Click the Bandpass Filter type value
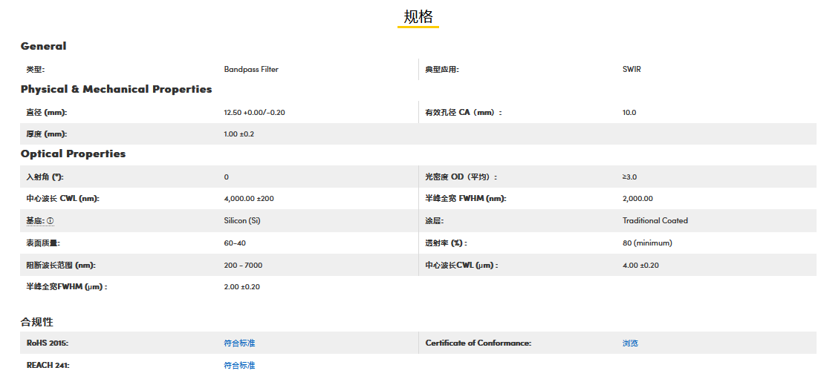This screenshot has width=821, height=382. coord(251,69)
